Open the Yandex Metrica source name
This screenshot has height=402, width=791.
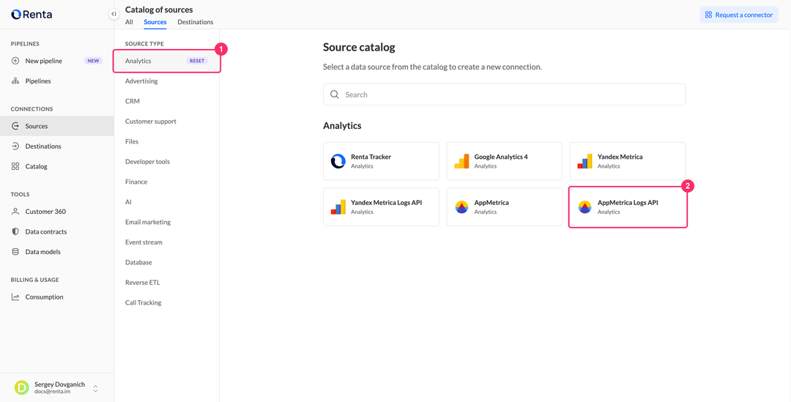click(x=620, y=157)
